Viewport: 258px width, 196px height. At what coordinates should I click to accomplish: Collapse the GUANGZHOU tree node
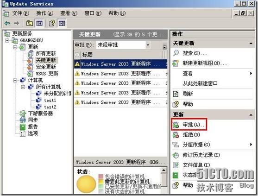coord(7,40)
